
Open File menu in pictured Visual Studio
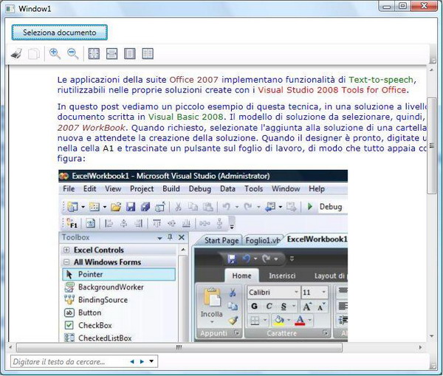[69, 188]
